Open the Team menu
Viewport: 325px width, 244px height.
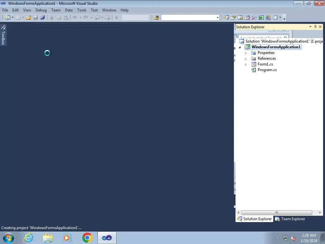click(56, 10)
